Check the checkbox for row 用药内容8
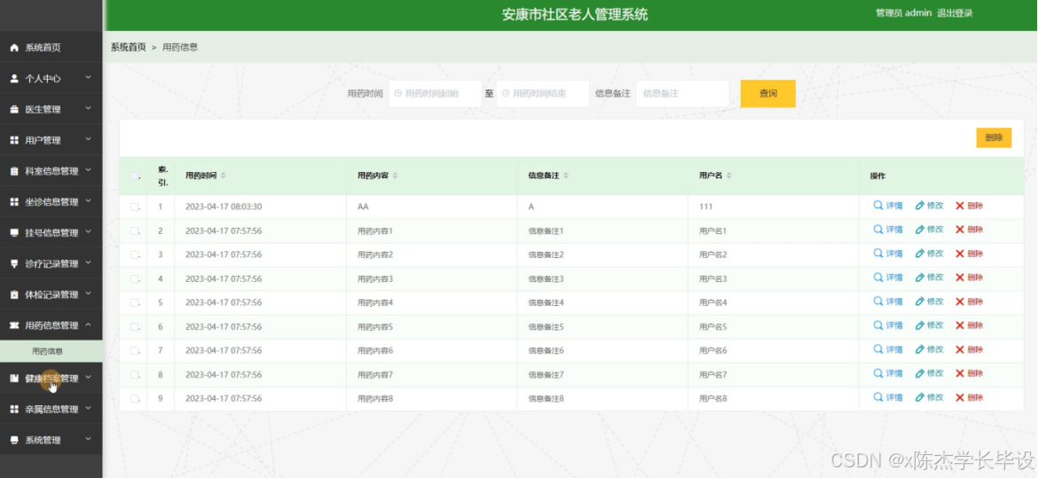Viewport: 1038px width, 478px height. click(x=134, y=398)
